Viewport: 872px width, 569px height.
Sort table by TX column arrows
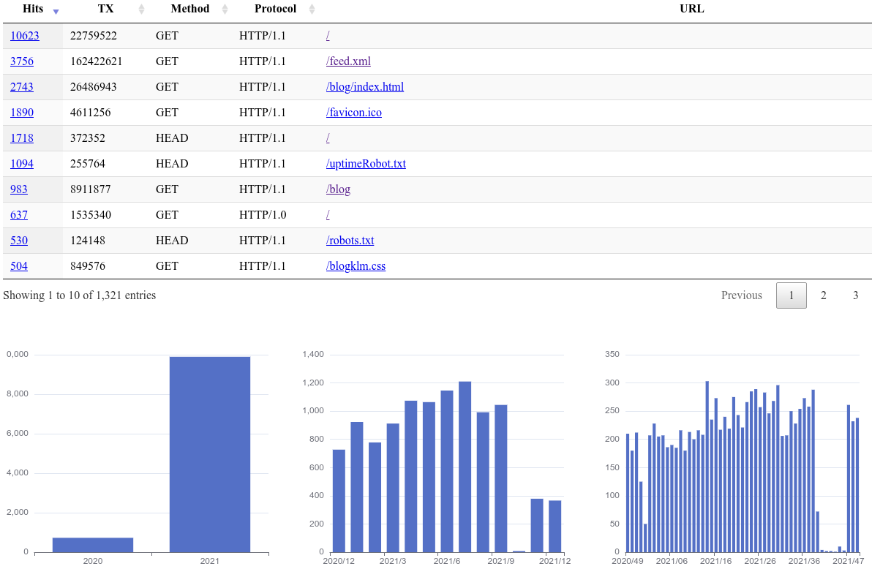coord(142,10)
